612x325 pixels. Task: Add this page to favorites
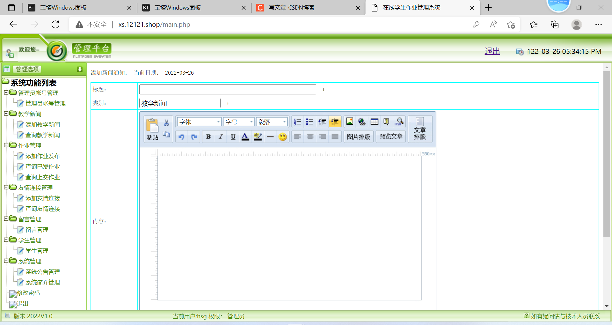click(x=511, y=24)
